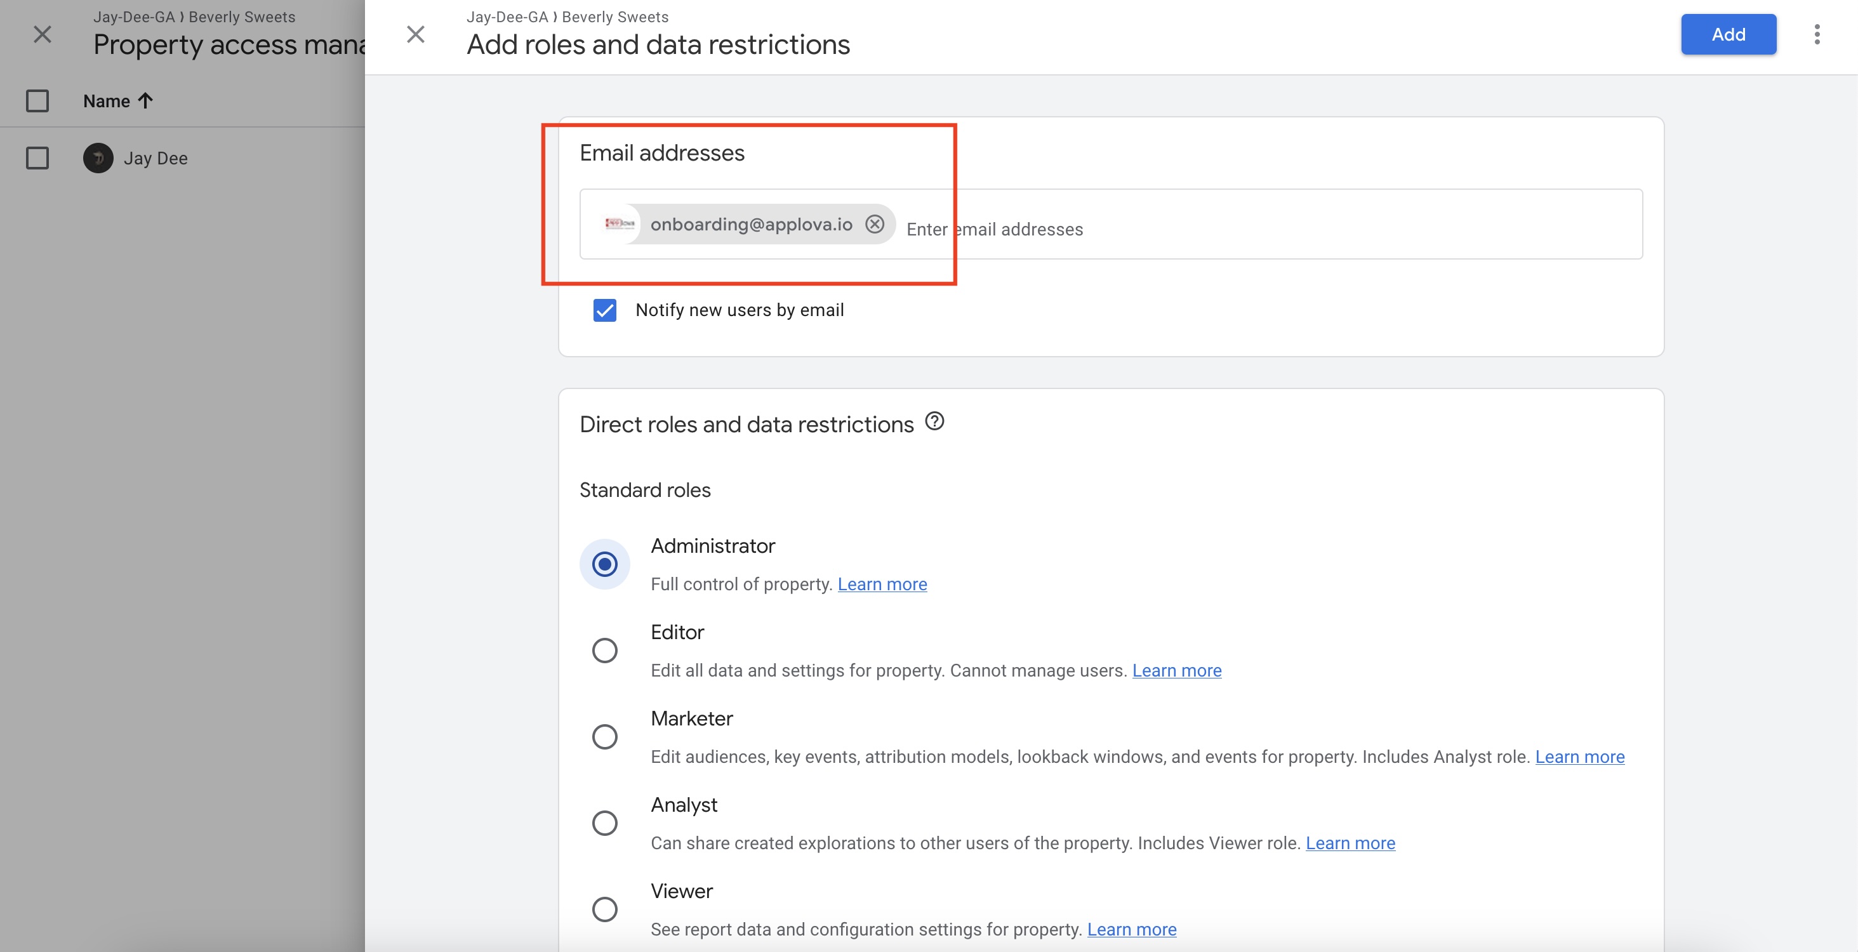Remove the onboarding@applova.io email chip
1858x952 pixels.
(874, 224)
